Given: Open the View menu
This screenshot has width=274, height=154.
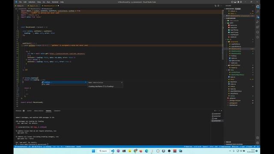Looking at the screenshot, I should pos(39,2).
